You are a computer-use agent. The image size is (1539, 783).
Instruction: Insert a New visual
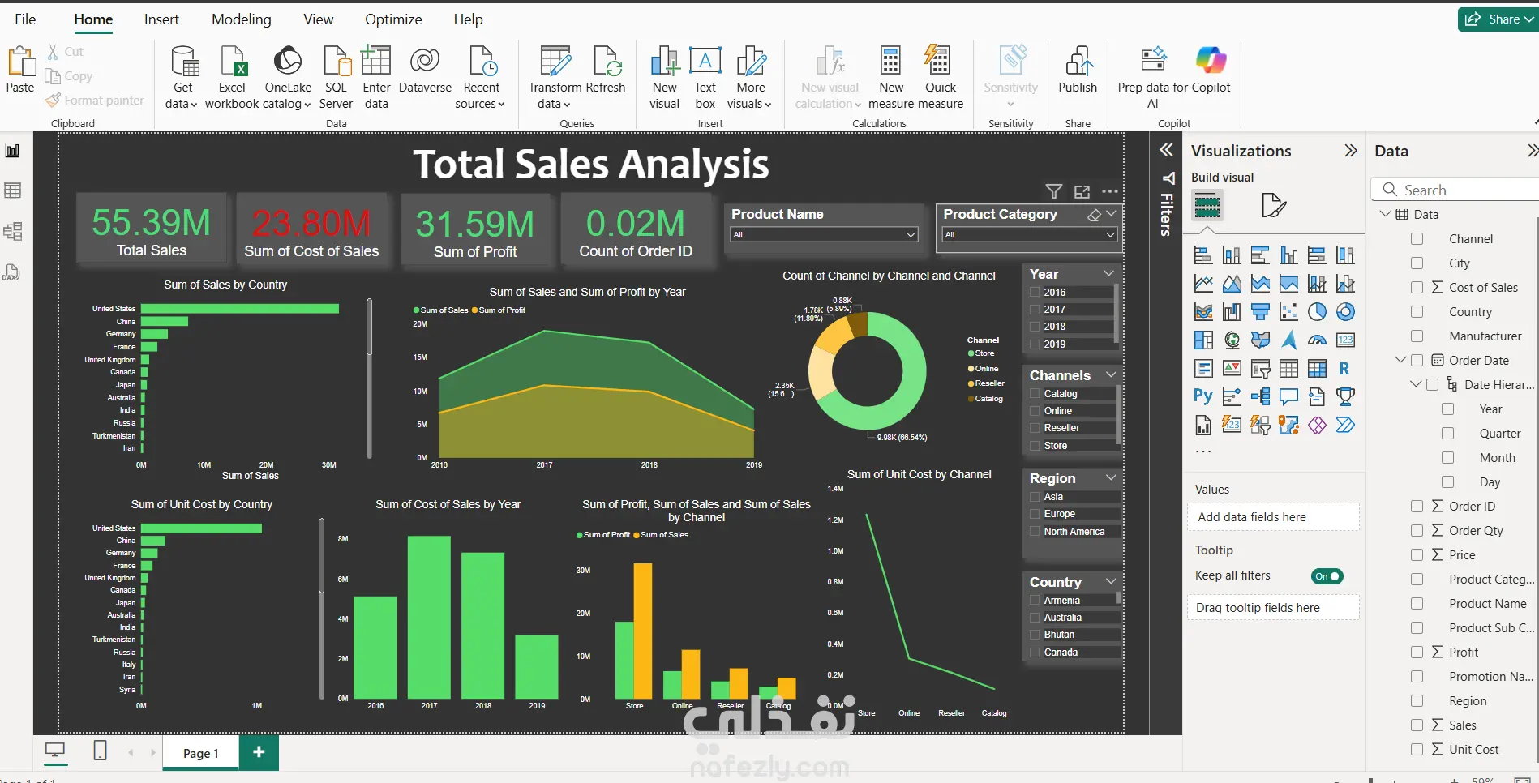click(x=664, y=78)
